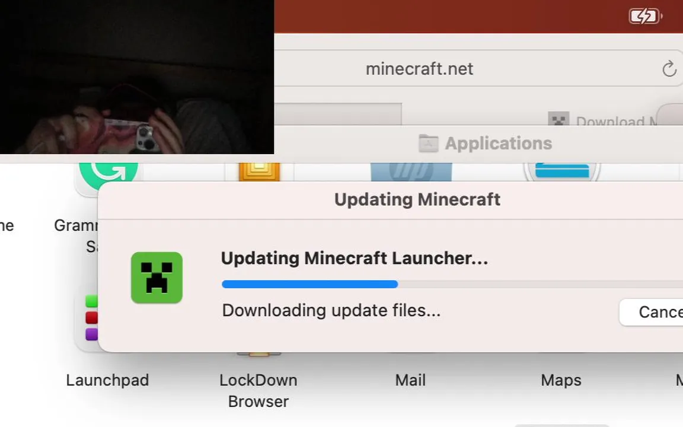The width and height of the screenshot is (683, 427).
Task: Click the blue folder-style app icon
Action: click(x=562, y=171)
